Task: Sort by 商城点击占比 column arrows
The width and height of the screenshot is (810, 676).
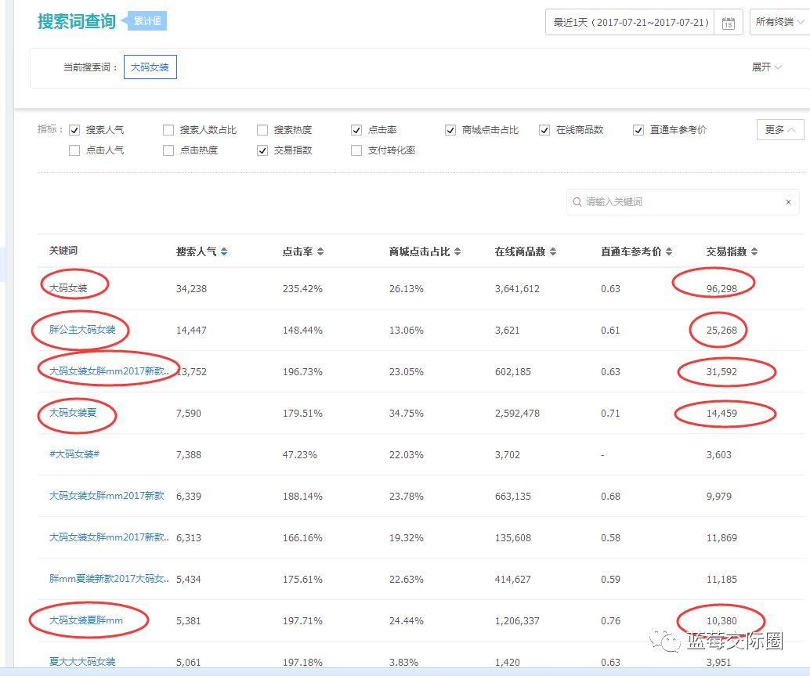Action: coord(457,251)
